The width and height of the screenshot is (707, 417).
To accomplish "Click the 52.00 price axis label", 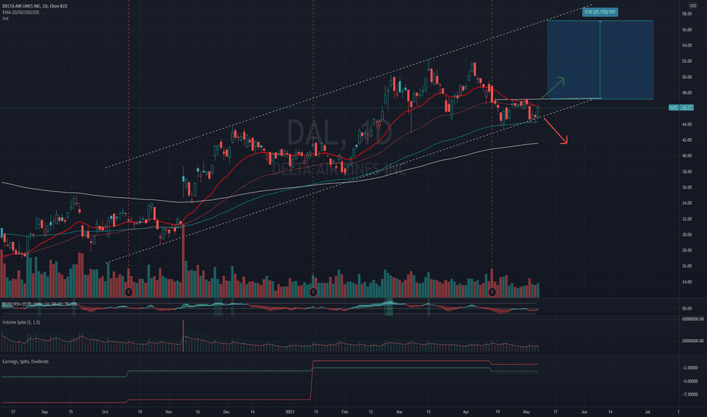I will click(687, 61).
